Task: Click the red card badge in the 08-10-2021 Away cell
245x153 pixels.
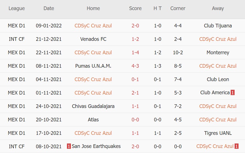Action: tap(237, 146)
